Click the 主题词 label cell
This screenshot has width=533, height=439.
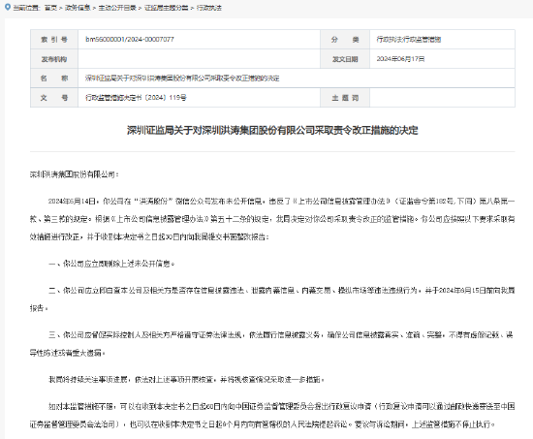click(345, 98)
